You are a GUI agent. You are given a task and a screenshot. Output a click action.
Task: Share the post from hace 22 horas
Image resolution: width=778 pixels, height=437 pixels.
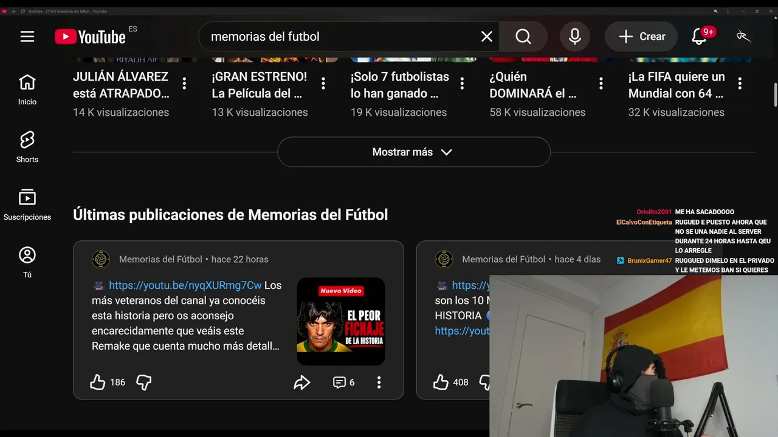[302, 382]
